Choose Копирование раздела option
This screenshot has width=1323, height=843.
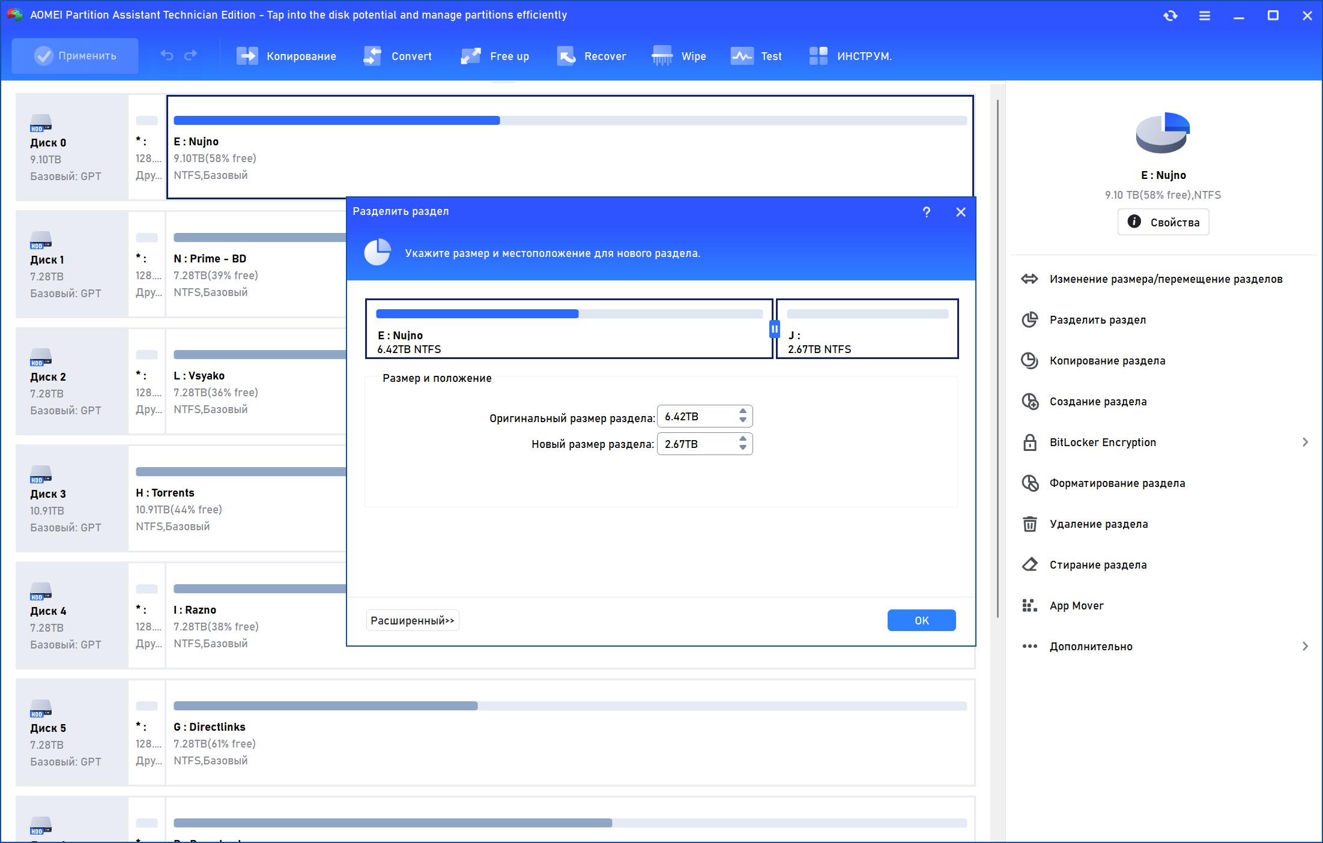1107,361
